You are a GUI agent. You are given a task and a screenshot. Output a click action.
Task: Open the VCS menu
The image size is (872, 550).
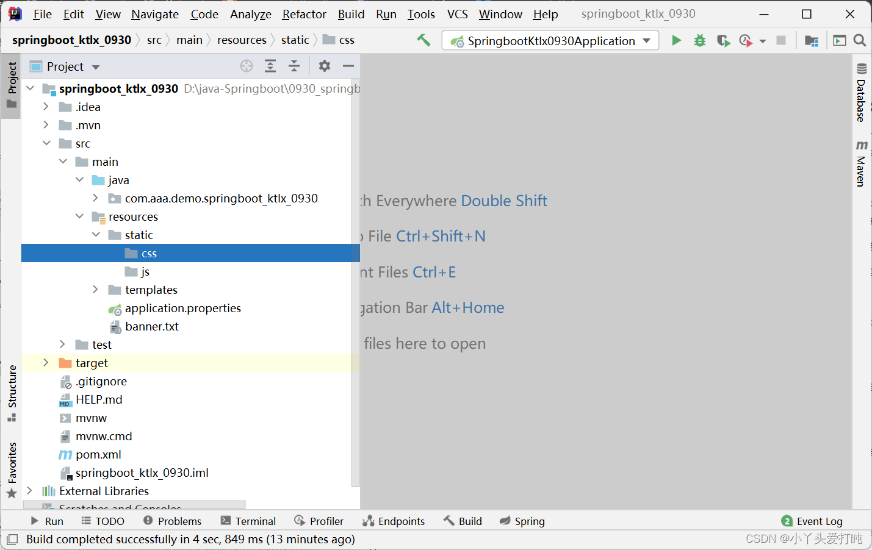pos(457,14)
